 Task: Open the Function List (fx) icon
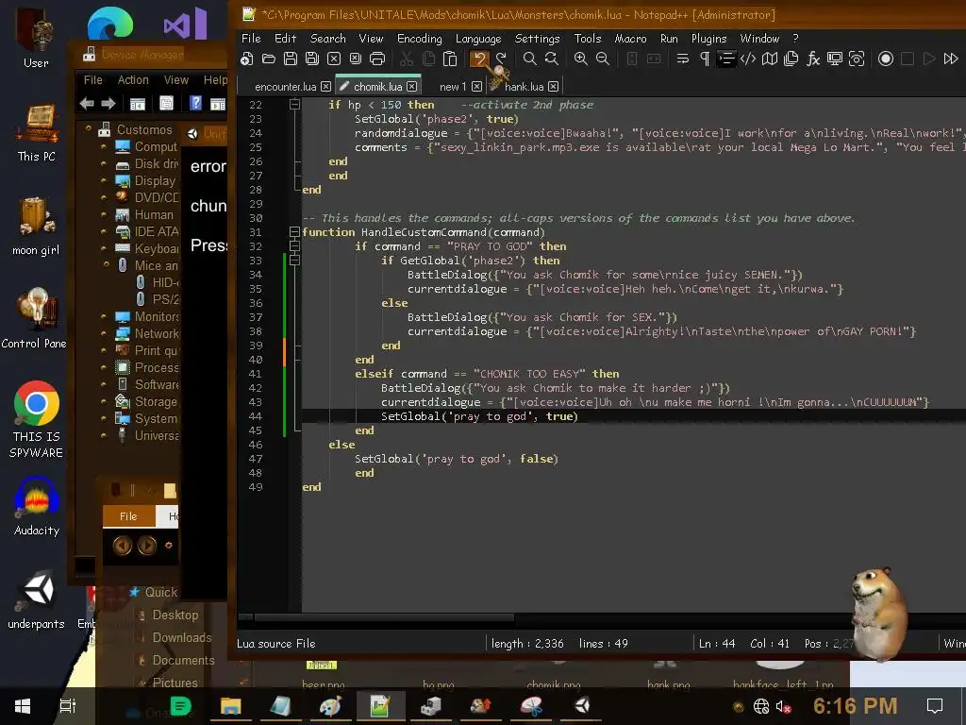[813, 59]
